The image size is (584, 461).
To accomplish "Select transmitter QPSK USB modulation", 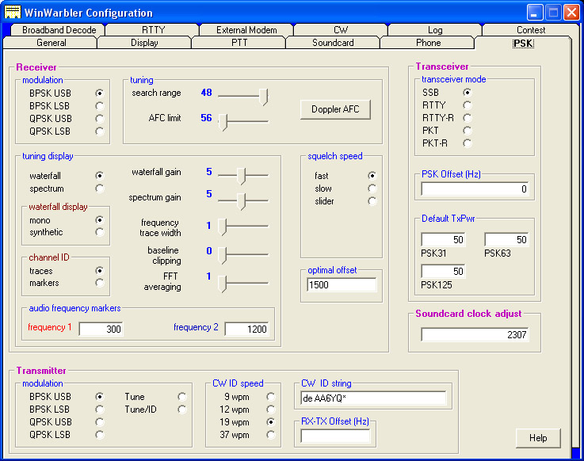I will [x=99, y=422].
